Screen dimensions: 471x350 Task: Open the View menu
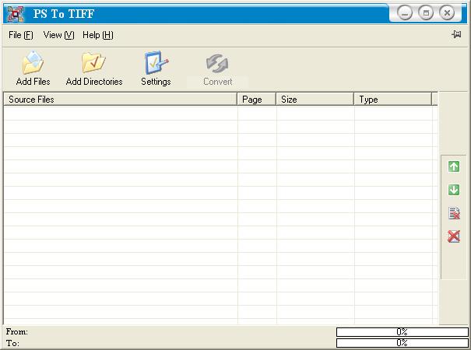[x=58, y=35]
